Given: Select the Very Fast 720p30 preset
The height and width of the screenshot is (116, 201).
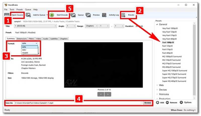Looking at the screenshot, I should [x=169, y=32].
